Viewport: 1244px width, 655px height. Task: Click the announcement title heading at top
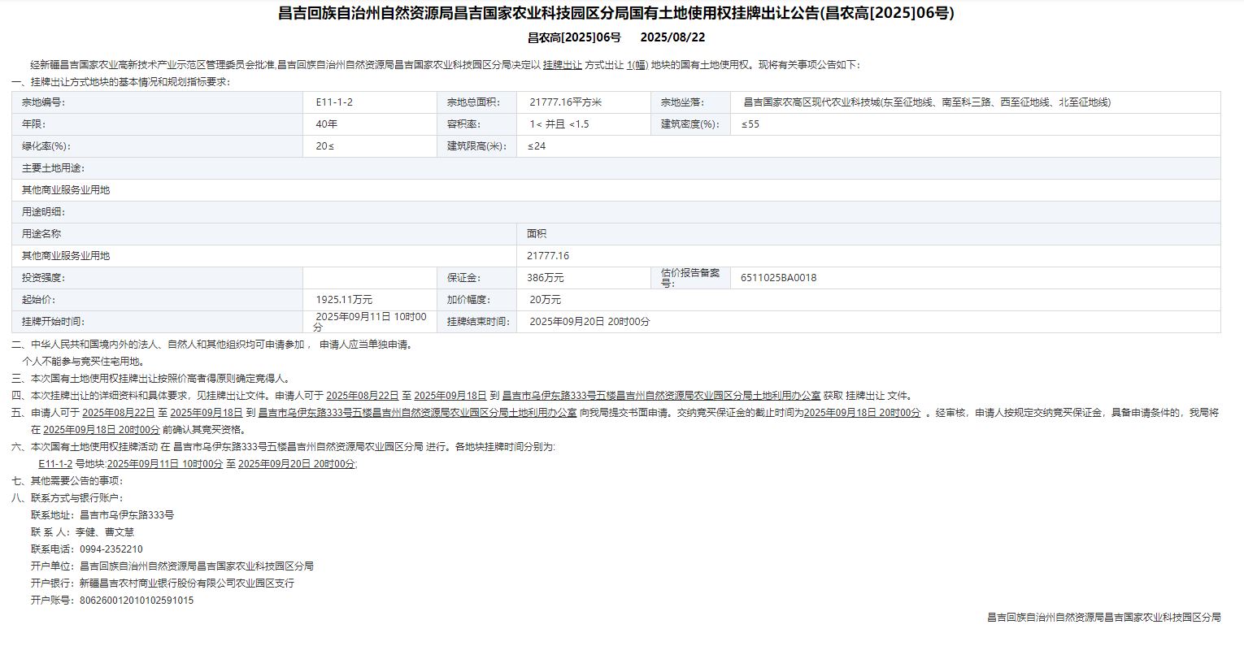click(x=615, y=13)
